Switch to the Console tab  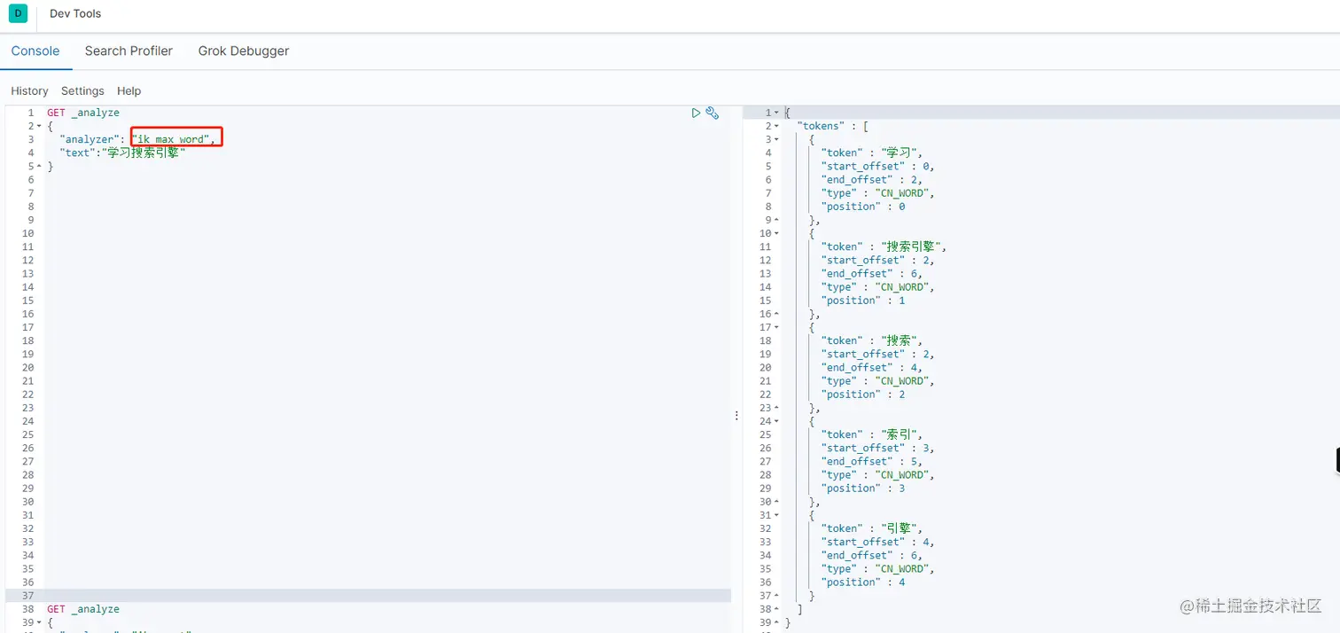(35, 51)
